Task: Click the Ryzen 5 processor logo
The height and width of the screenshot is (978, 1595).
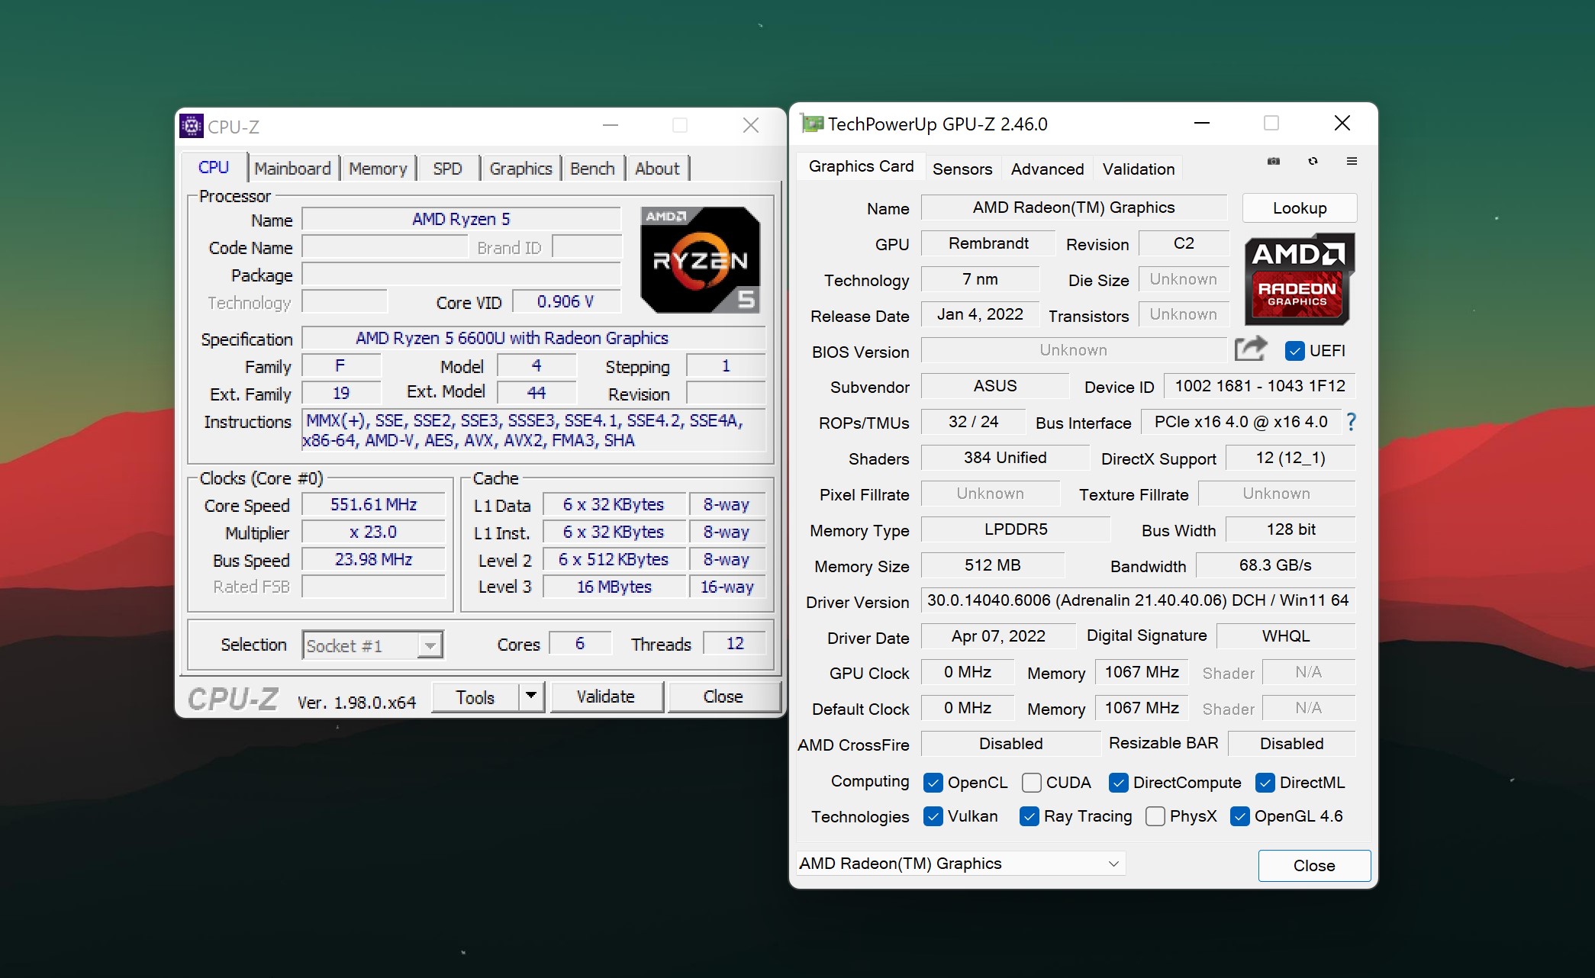Action: (x=700, y=260)
